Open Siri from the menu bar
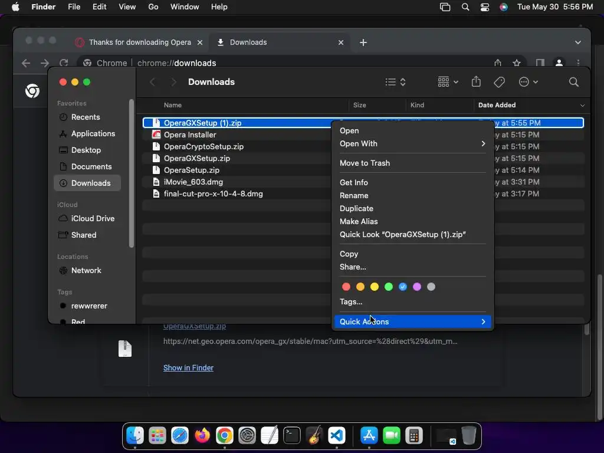 tap(504, 7)
